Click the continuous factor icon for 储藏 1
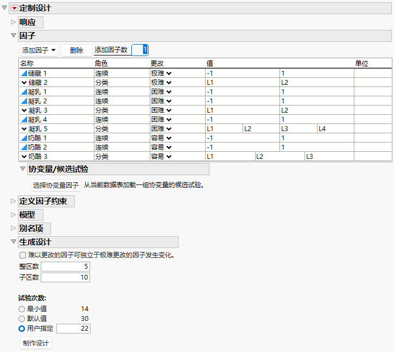 click(24, 73)
